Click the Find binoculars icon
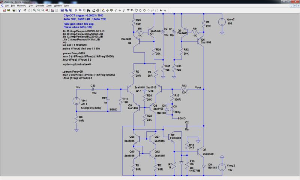 pos(88,10)
